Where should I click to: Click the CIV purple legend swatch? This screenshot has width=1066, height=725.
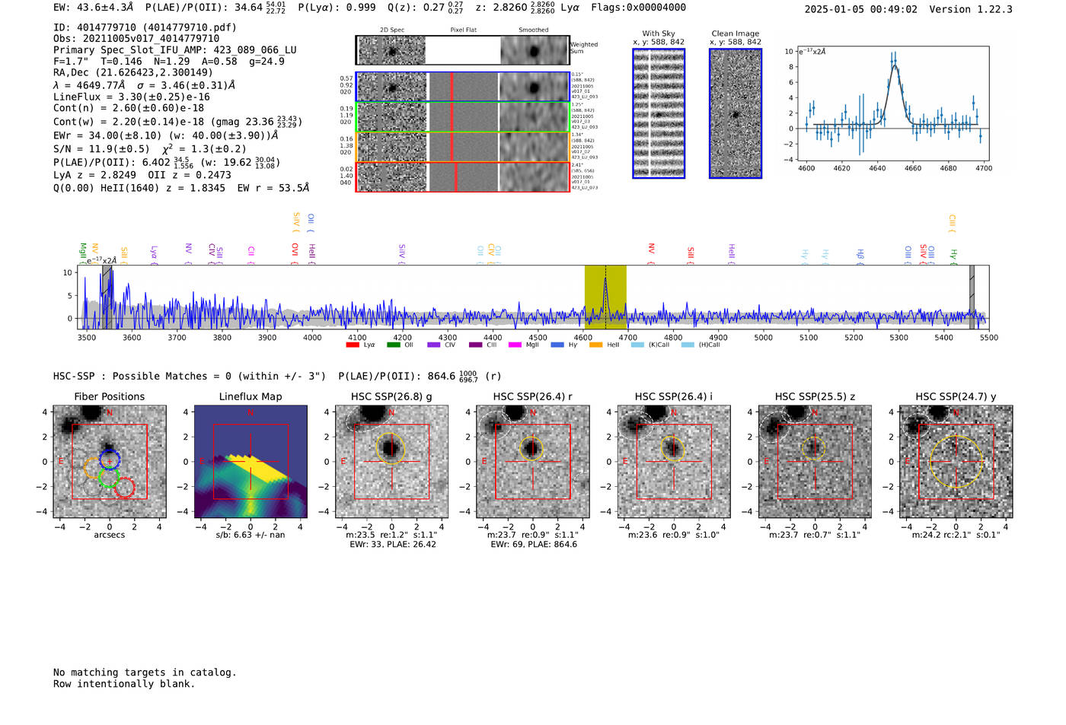pyautogui.click(x=434, y=345)
